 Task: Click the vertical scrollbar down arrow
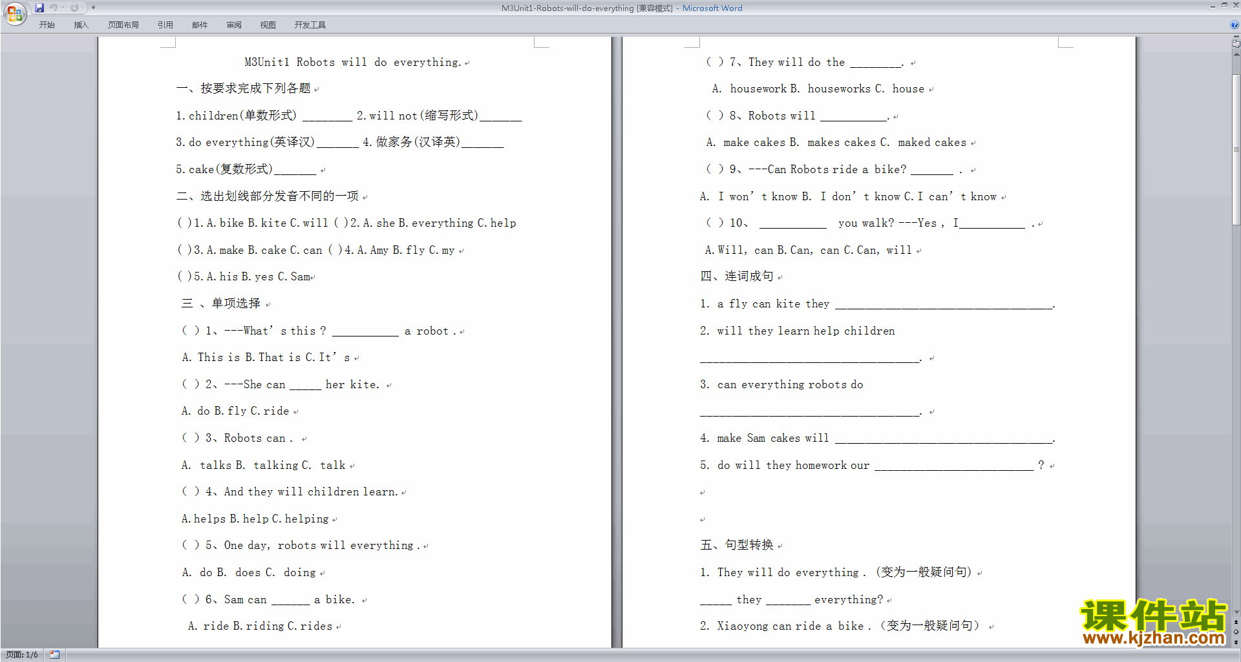pyautogui.click(x=1236, y=612)
